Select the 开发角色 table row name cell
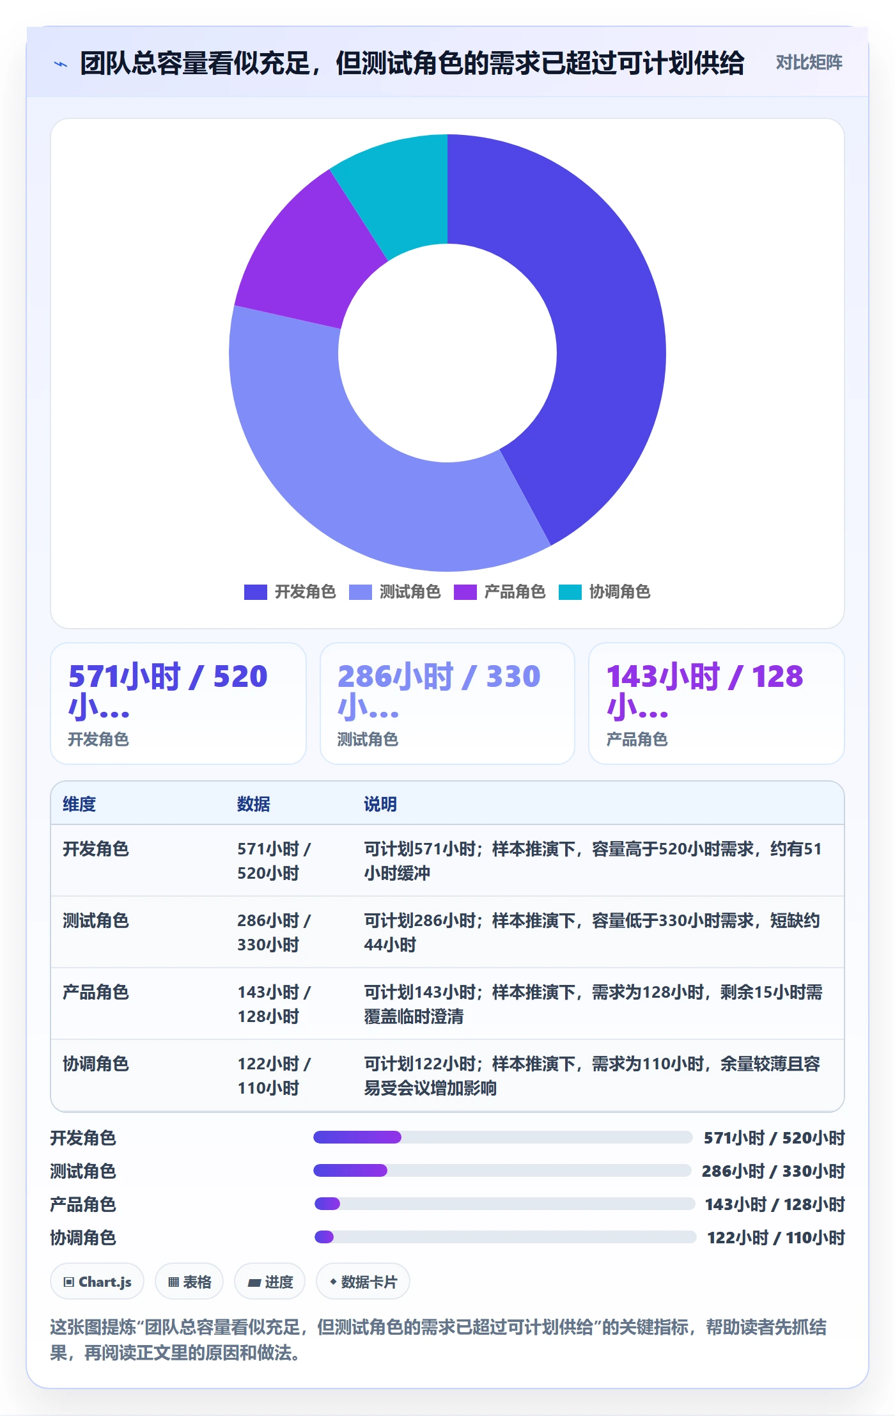The height and width of the screenshot is (1416, 895). [x=96, y=849]
